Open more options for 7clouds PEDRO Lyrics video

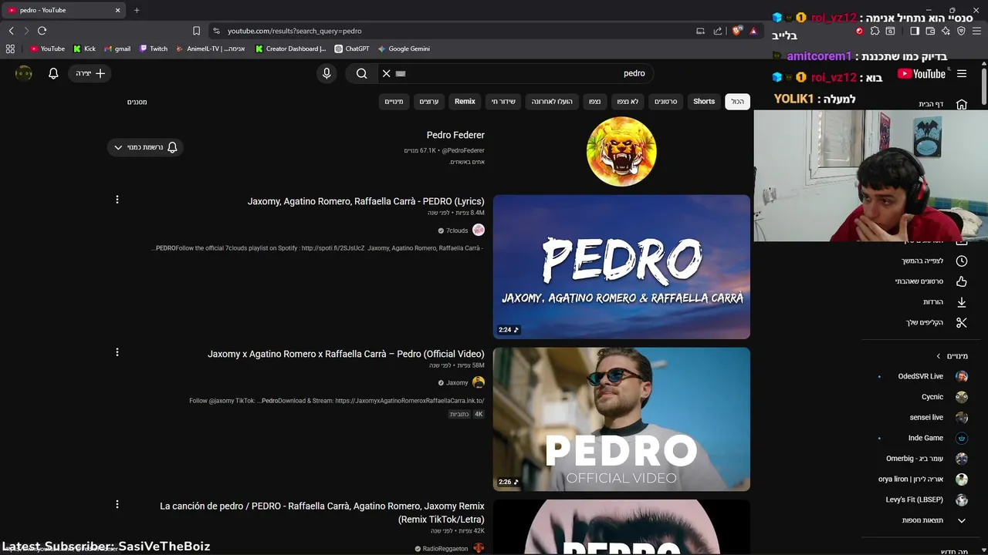coord(117,200)
